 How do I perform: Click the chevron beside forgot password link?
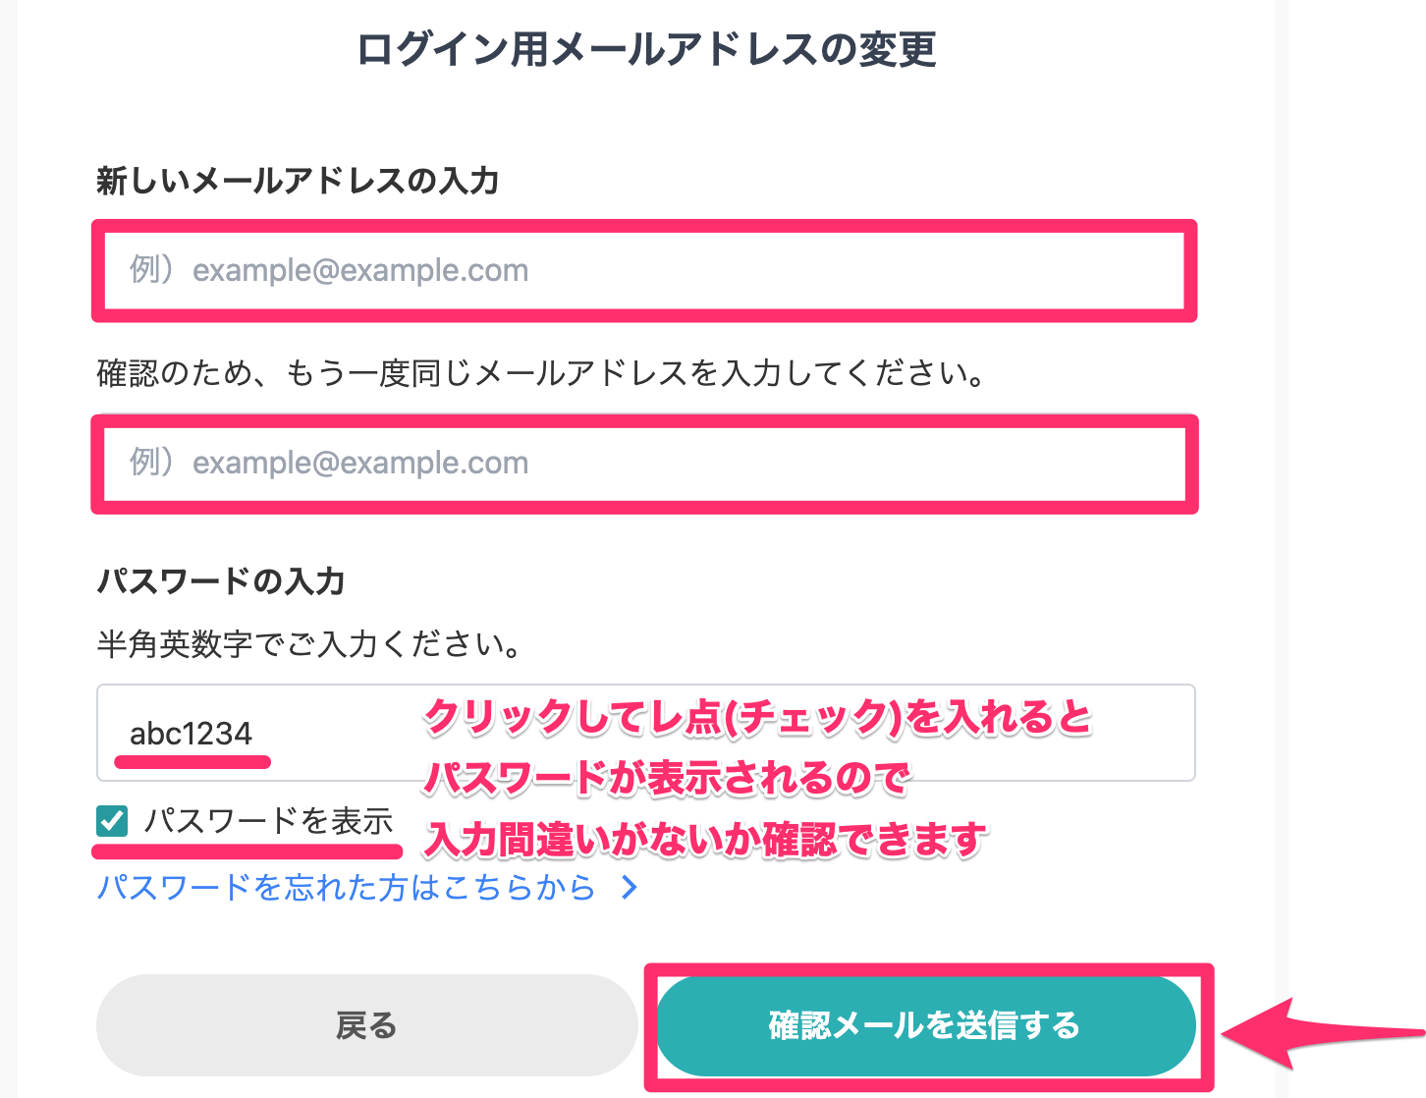(630, 888)
